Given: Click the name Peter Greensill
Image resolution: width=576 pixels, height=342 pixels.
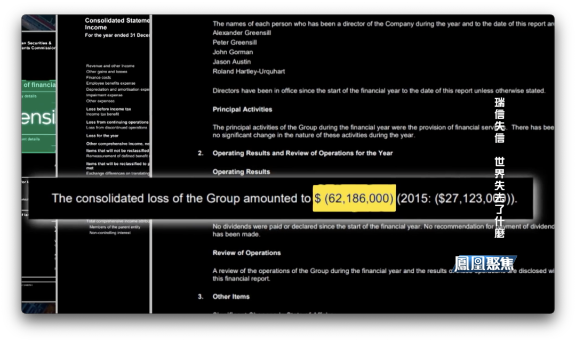Looking at the screenshot, I should (235, 42).
